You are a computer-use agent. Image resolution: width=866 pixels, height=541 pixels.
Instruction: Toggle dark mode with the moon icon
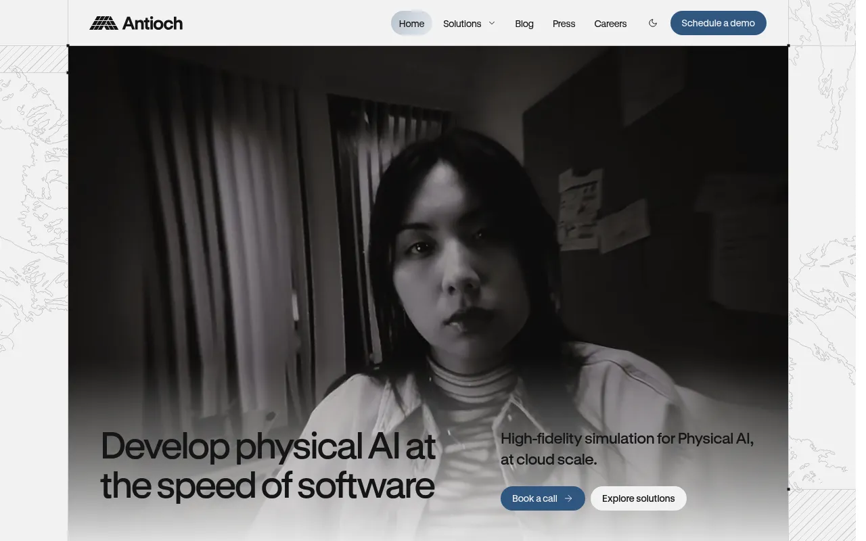click(x=653, y=23)
